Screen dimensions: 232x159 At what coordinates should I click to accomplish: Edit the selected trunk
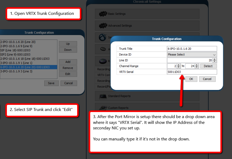point(68,74)
